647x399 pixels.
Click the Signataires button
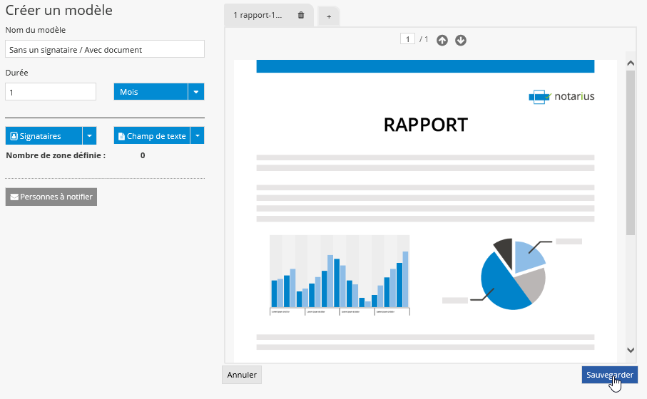[x=44, y=136]
